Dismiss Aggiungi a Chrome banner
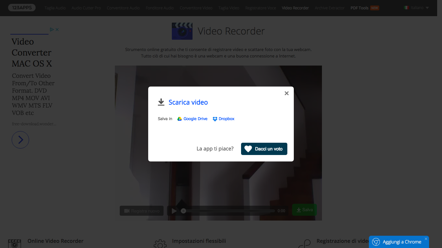442x248 pixels. point(426,239)
